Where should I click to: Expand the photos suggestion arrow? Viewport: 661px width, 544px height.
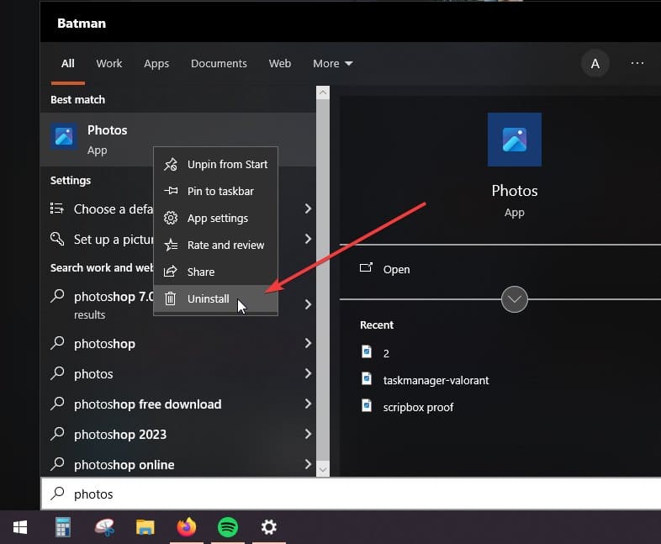[308, 373]
